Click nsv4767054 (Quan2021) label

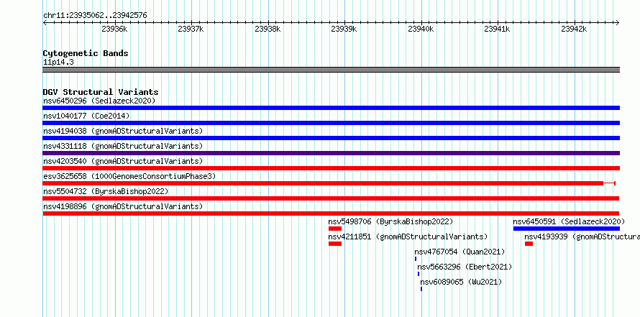[x=460, y=252]
